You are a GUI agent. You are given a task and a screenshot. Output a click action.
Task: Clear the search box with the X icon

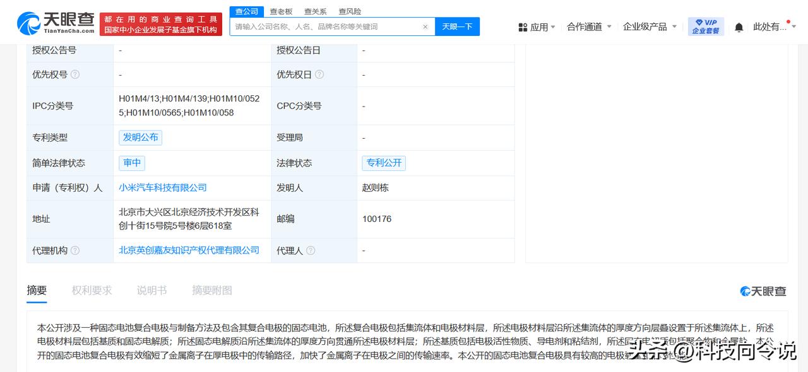[425, 26]
